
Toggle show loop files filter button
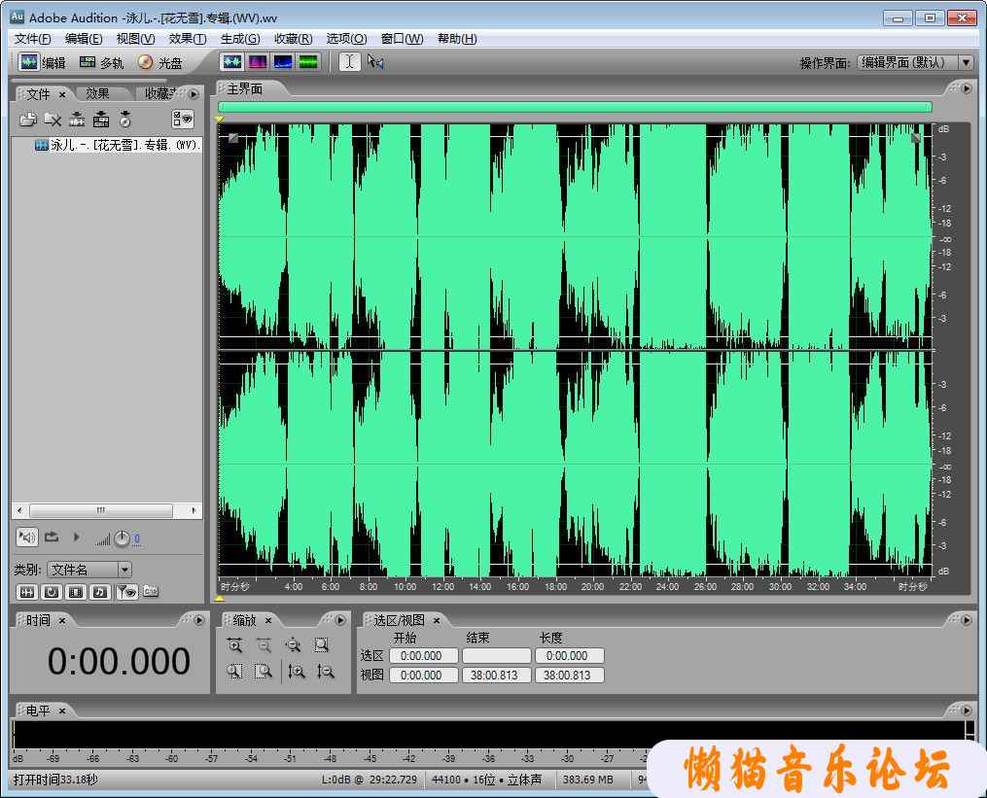pyautogui.click(x=52, y=592)
